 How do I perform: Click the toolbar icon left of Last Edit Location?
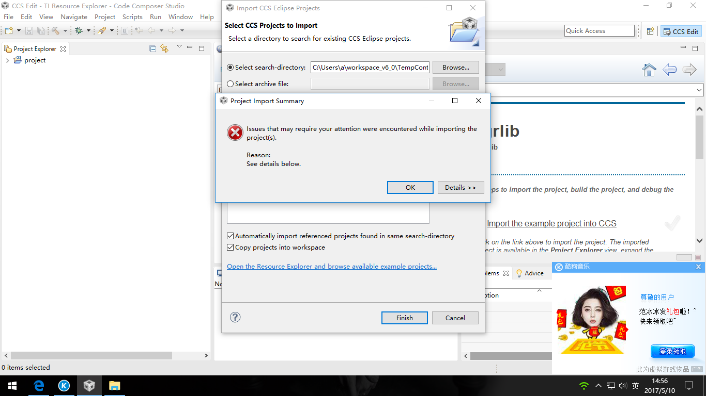pos(125,31)
